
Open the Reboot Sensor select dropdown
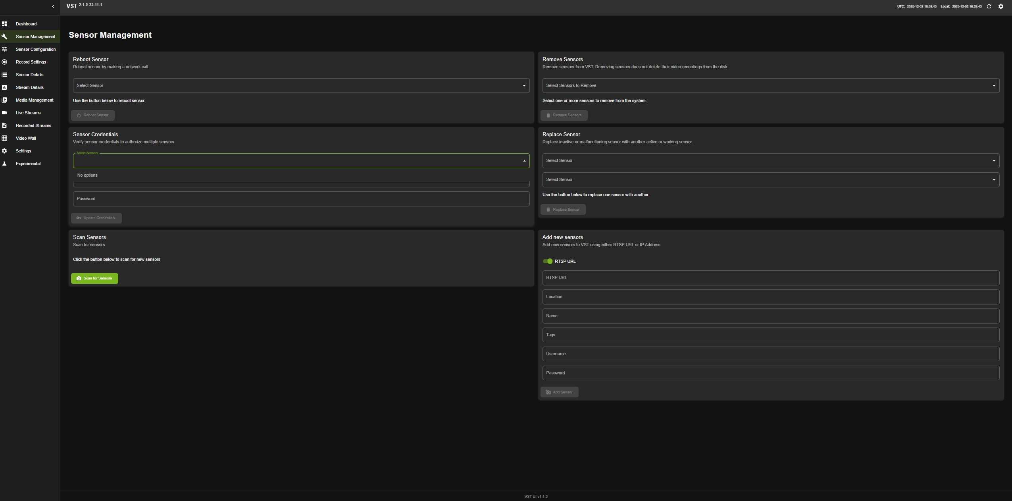(301, 86)
